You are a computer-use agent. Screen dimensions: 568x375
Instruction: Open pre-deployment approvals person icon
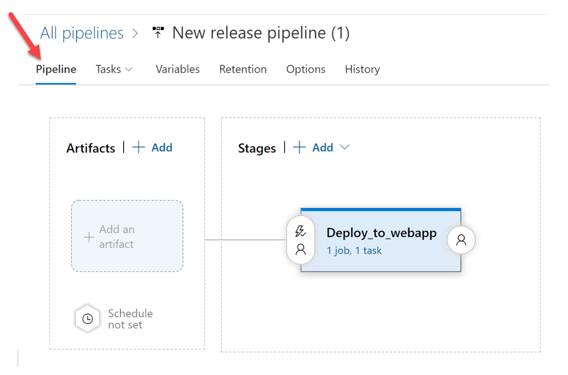[x=300, y=250]
